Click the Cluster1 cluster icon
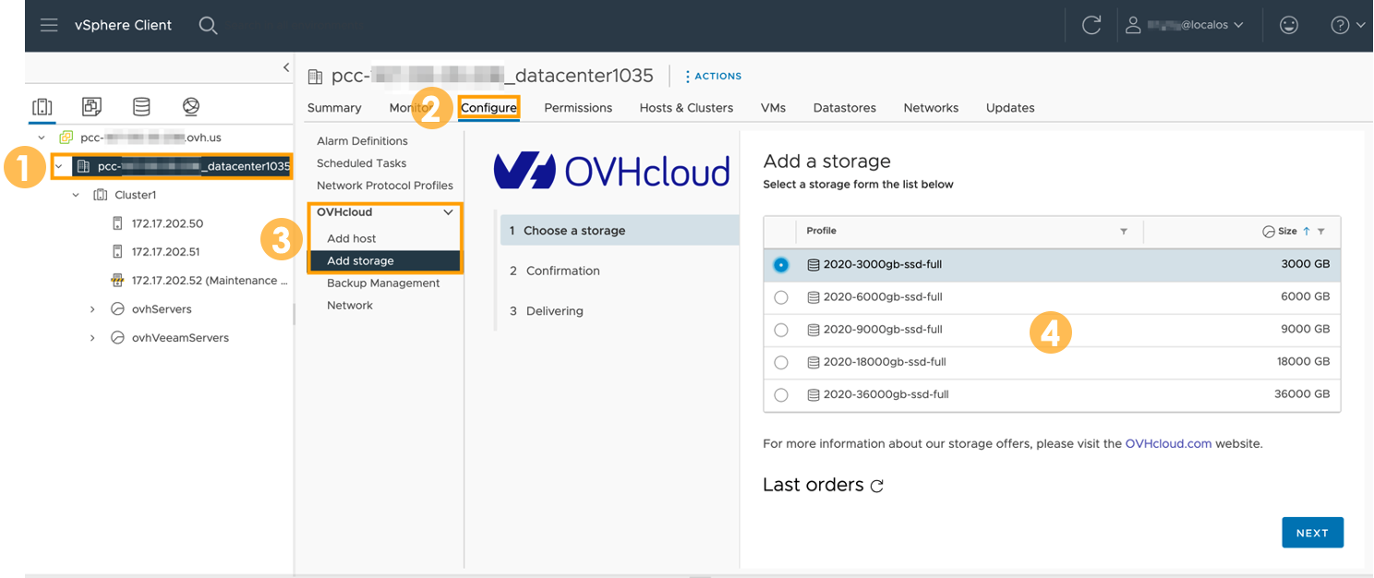This screenshot has width=1374, height=578. tap(101, 195)
